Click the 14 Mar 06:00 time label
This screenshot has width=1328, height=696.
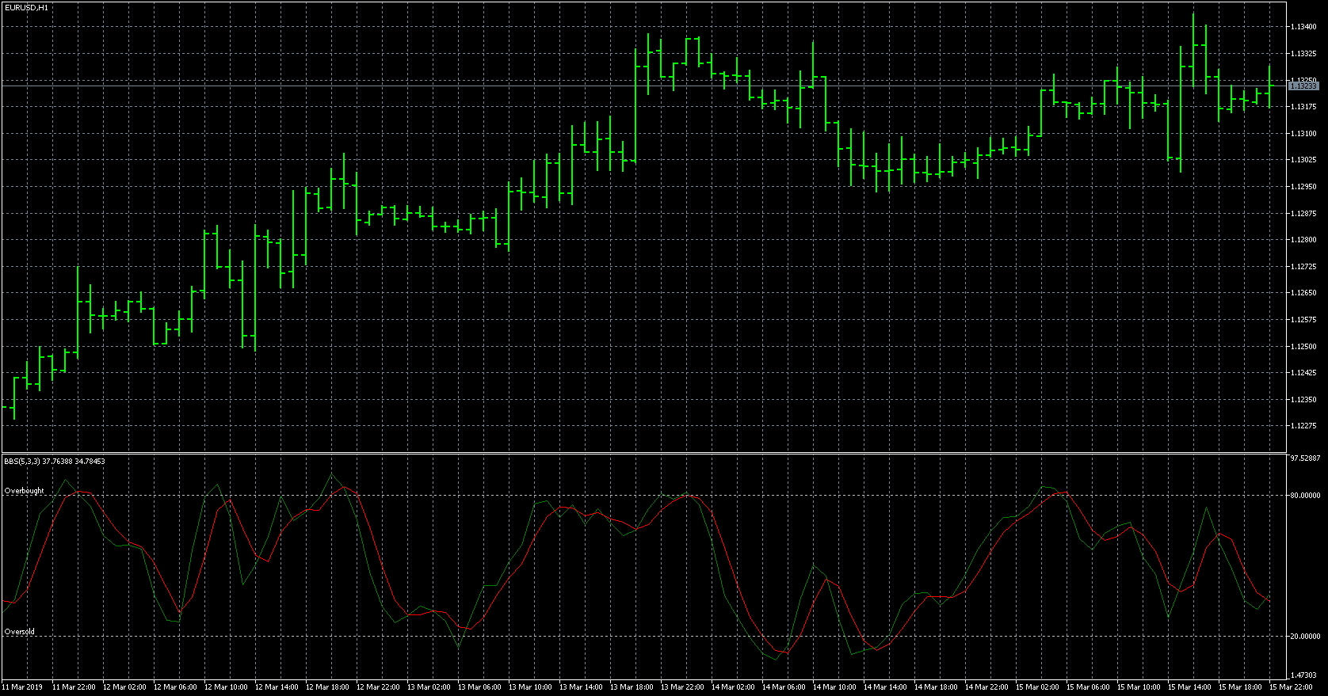pos(784,687)
